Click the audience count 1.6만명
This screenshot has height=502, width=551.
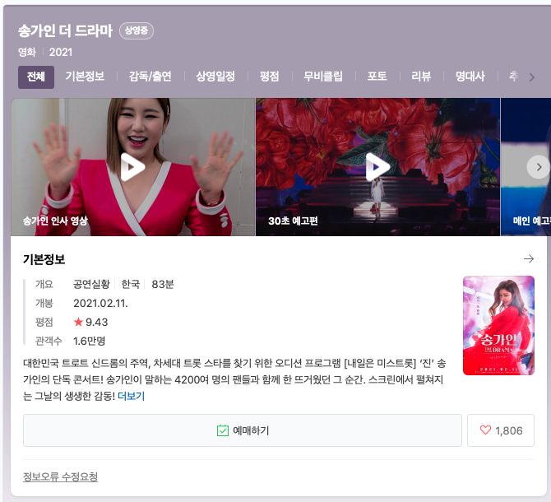90,341
